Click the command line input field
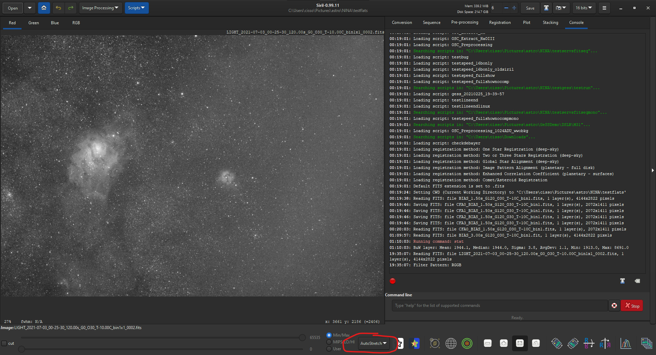The height and width of the screenshot is (355, 656). tap(499, 306)
